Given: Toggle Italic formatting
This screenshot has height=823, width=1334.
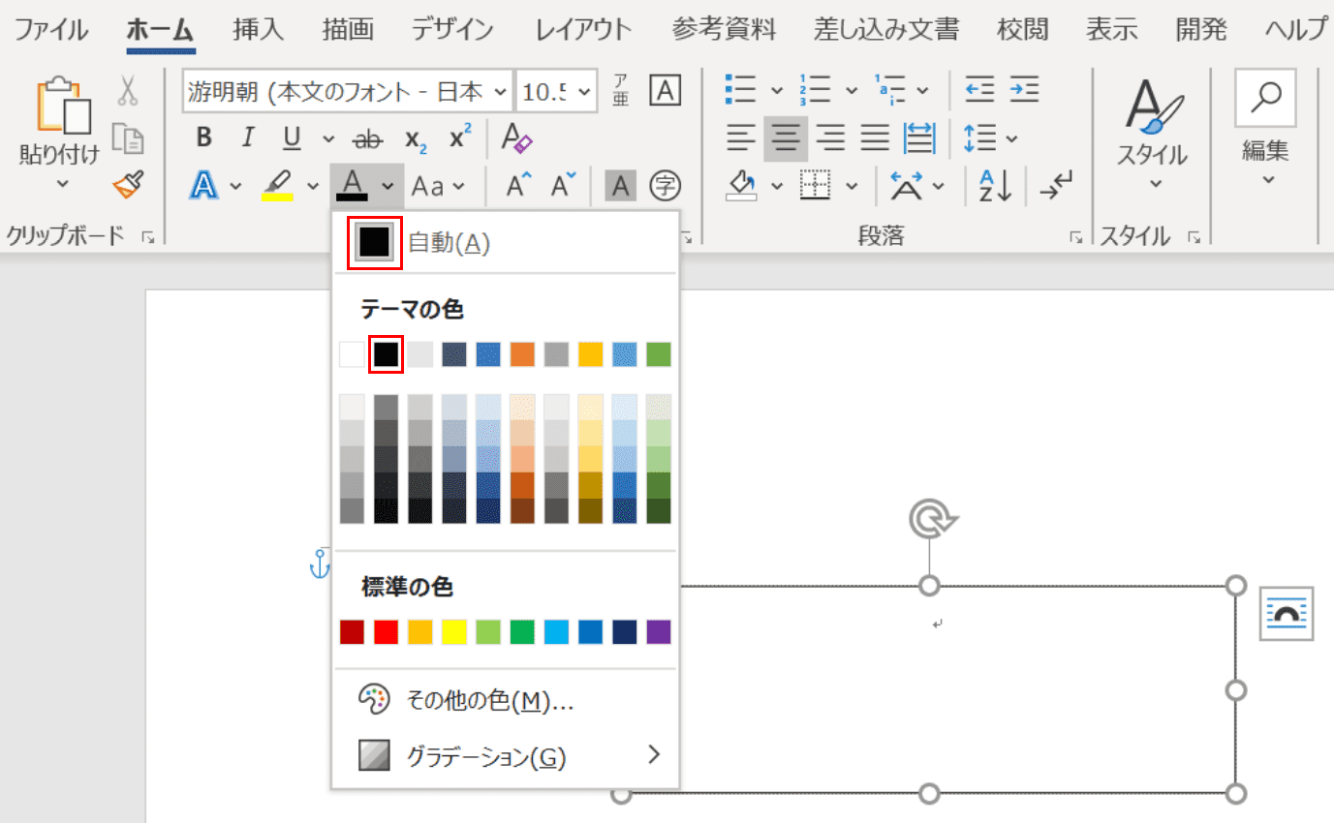Looking at the screenshot, I should point(248,138).
